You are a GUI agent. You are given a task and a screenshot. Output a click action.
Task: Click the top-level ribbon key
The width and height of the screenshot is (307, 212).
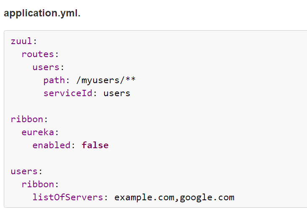pos(27,119)
